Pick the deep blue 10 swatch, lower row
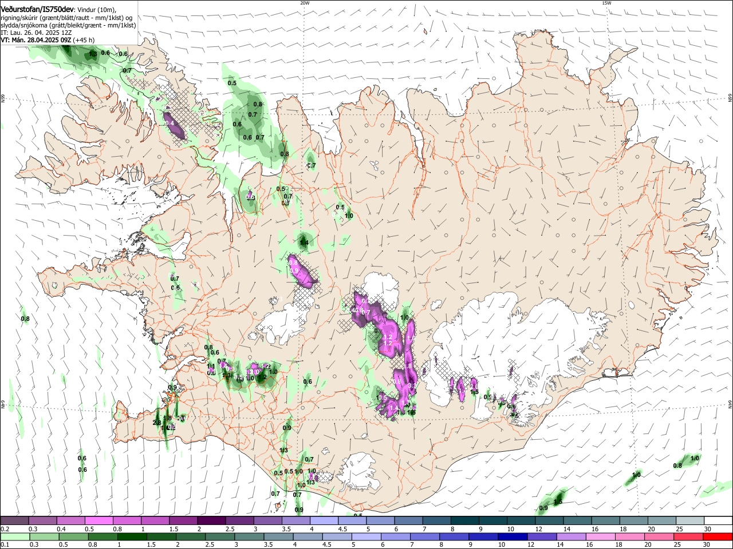This screenshot has width=733, height=549. [x=513, y=536]
